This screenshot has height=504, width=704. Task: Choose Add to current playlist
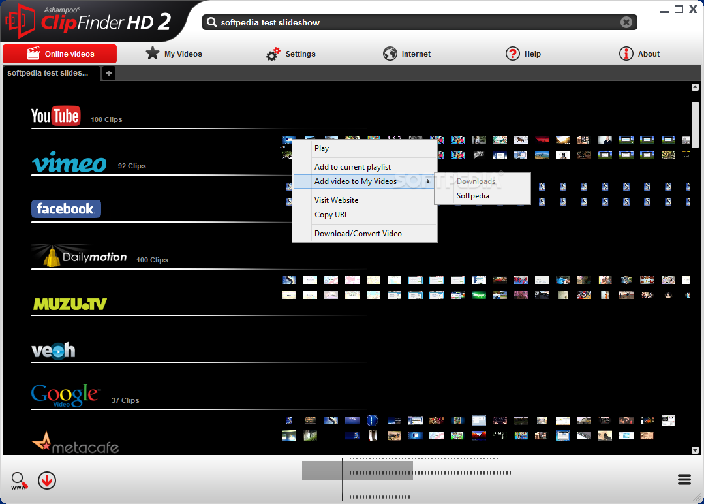pyautogui.click(x=365, y=167)
